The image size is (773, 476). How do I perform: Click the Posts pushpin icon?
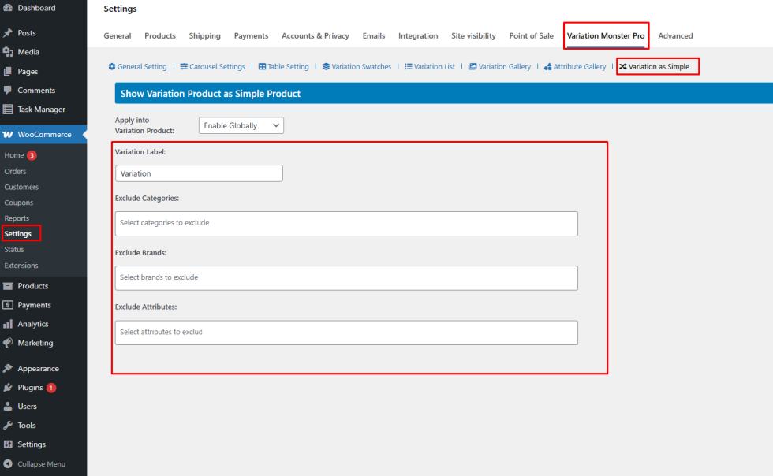pyautogui.click(x=7, y=33)
